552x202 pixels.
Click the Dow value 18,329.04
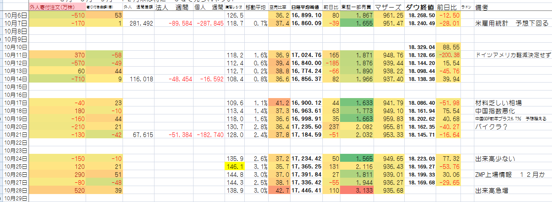[420, 47]
